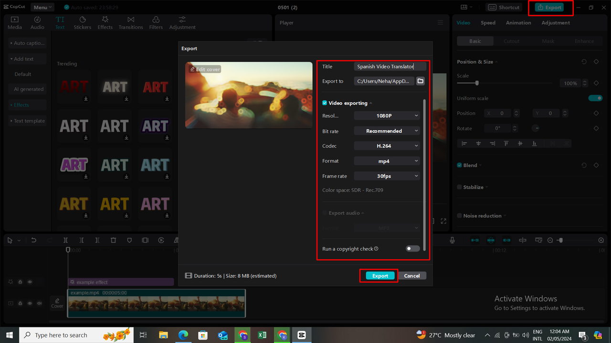The image size is (611, 343).
Task: Open the Codec dropdown showing H.264
Action: pyautogui.click(x=387, y=146)
